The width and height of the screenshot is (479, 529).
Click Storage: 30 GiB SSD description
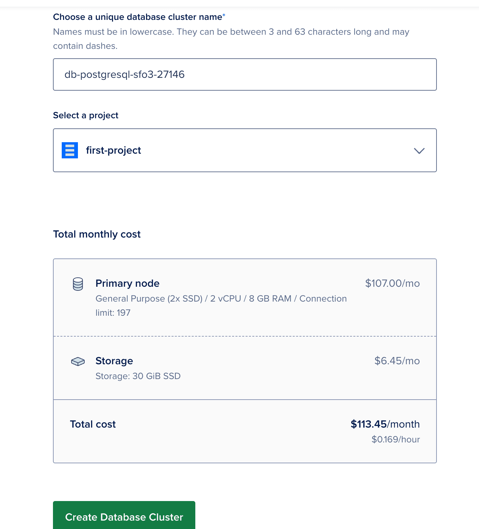coord(138,376)
